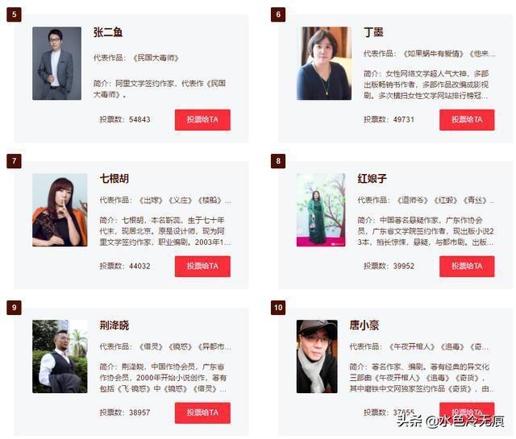The width and height of the screenshot is (516, 439).
Task: Vote for 丁墨 with 投票给TA button
Action: tap(467, 120)
